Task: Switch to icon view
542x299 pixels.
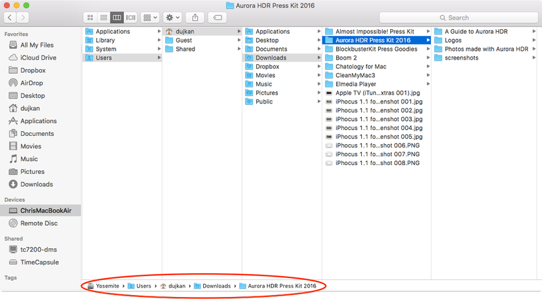Action: pyautogui.click(x=90, y=18)
